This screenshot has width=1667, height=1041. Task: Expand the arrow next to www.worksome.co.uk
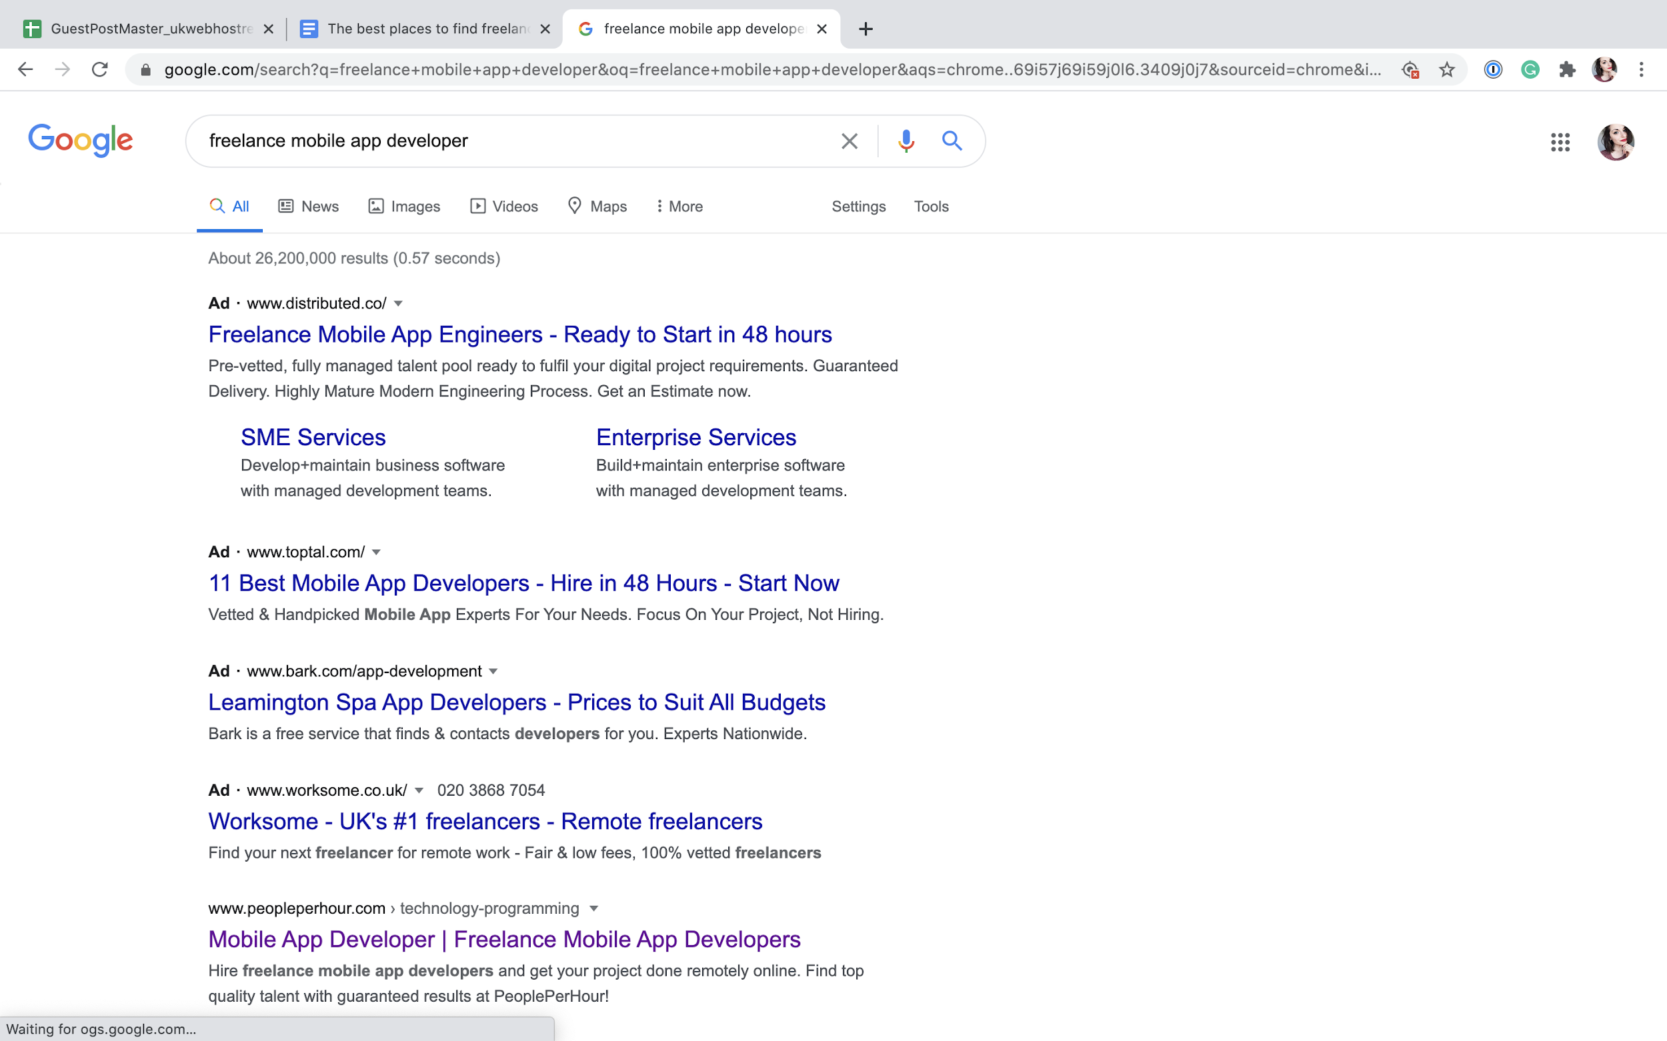tap(419, 790)
